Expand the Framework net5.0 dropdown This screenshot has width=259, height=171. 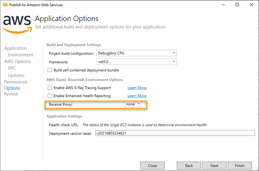coord(136,62)
